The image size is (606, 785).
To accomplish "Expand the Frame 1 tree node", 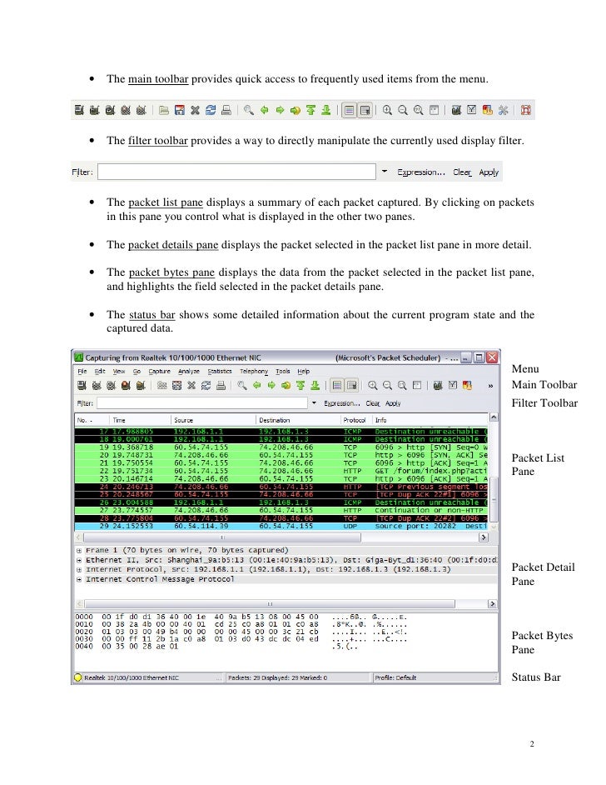I will (x=79, y=550).
